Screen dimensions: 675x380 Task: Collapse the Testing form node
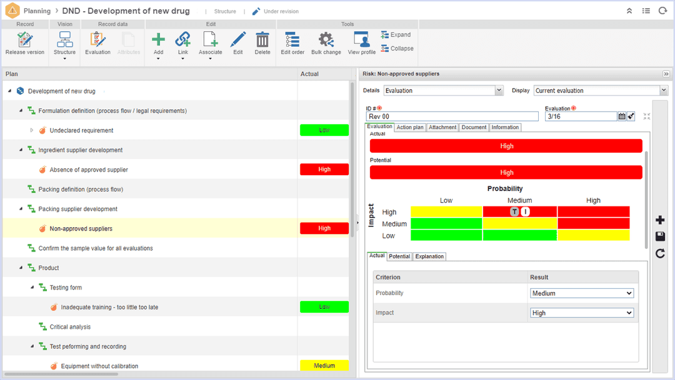(32, 287)
